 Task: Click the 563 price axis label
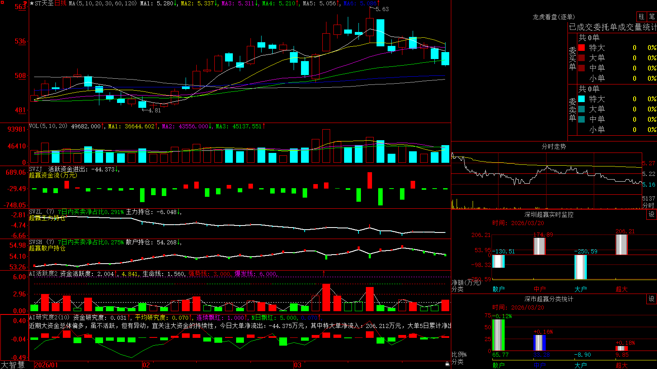coord(20,7)
